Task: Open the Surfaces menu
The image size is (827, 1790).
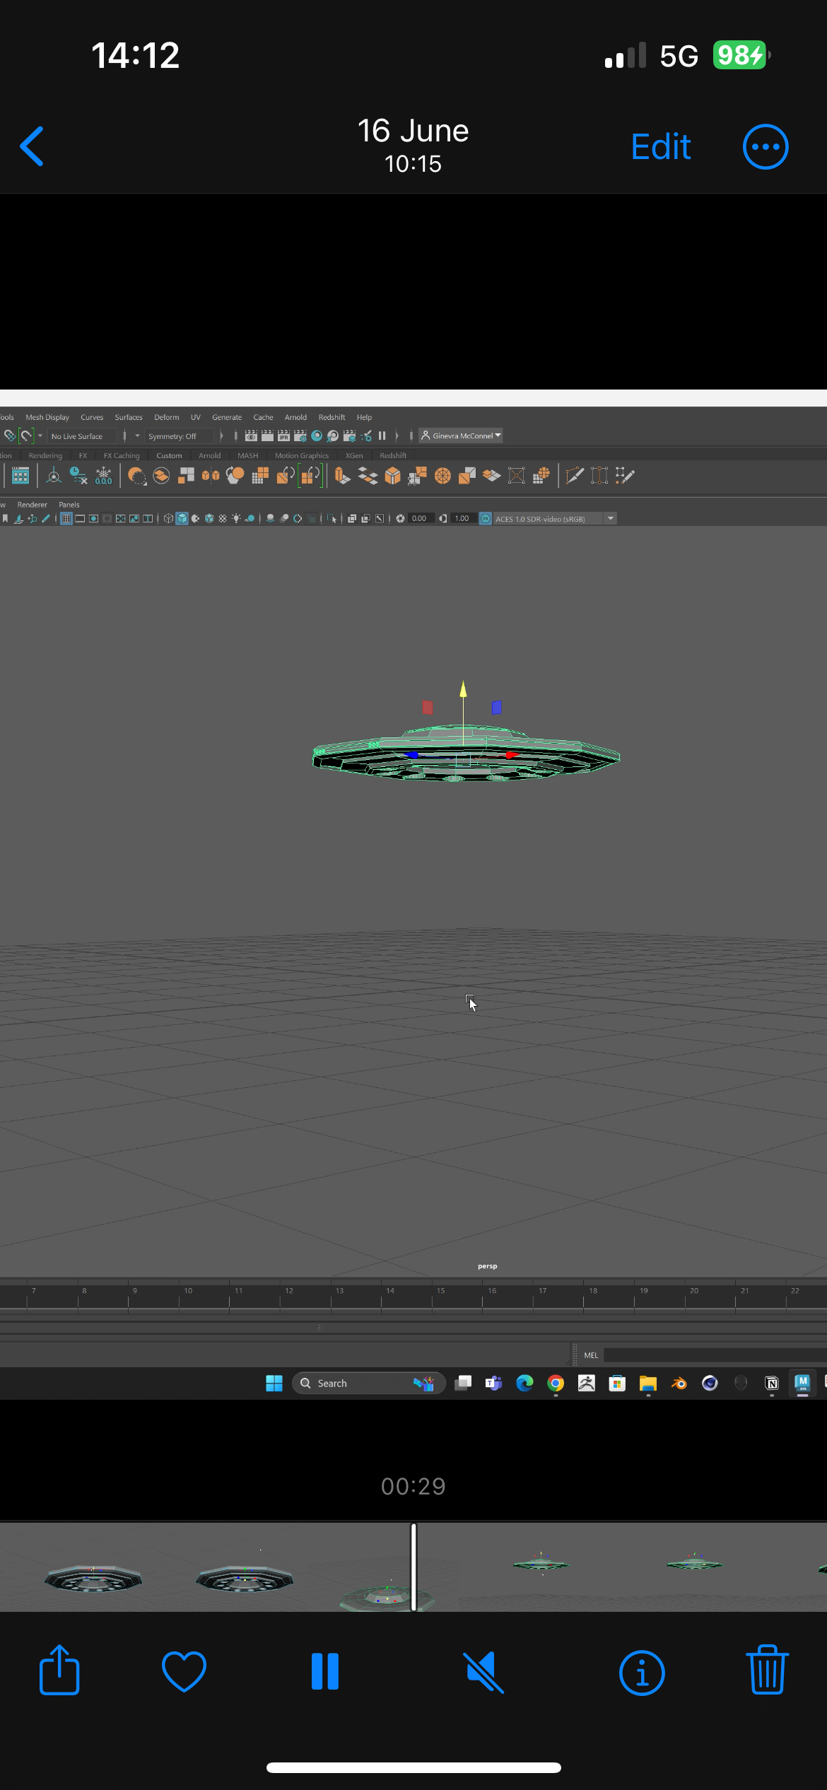Action: coord(129,417)
